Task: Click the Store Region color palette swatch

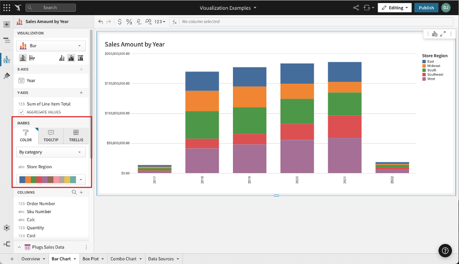Action: (48, 179)
